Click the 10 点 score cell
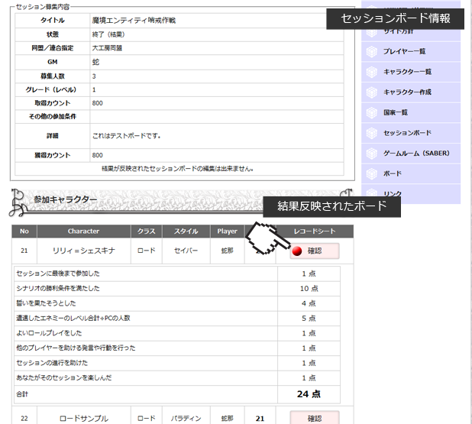This screenshot has width=472, height=424. [309, 289]
